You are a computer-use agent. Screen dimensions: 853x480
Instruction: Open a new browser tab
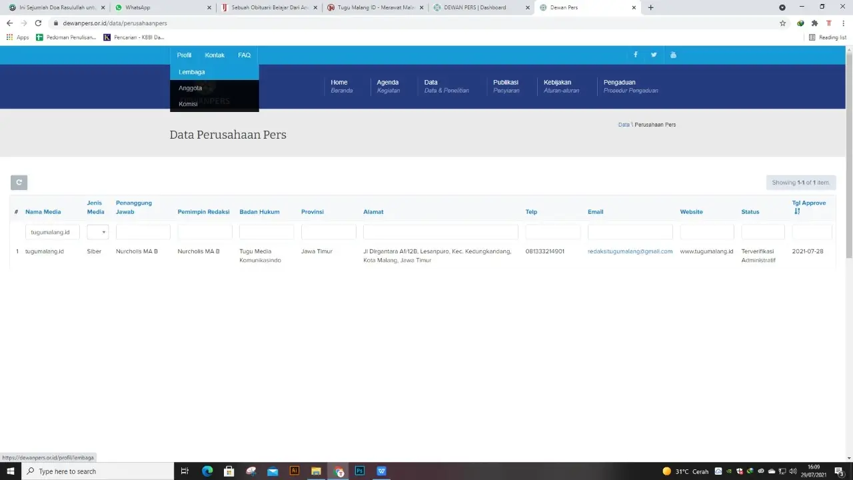651,7
